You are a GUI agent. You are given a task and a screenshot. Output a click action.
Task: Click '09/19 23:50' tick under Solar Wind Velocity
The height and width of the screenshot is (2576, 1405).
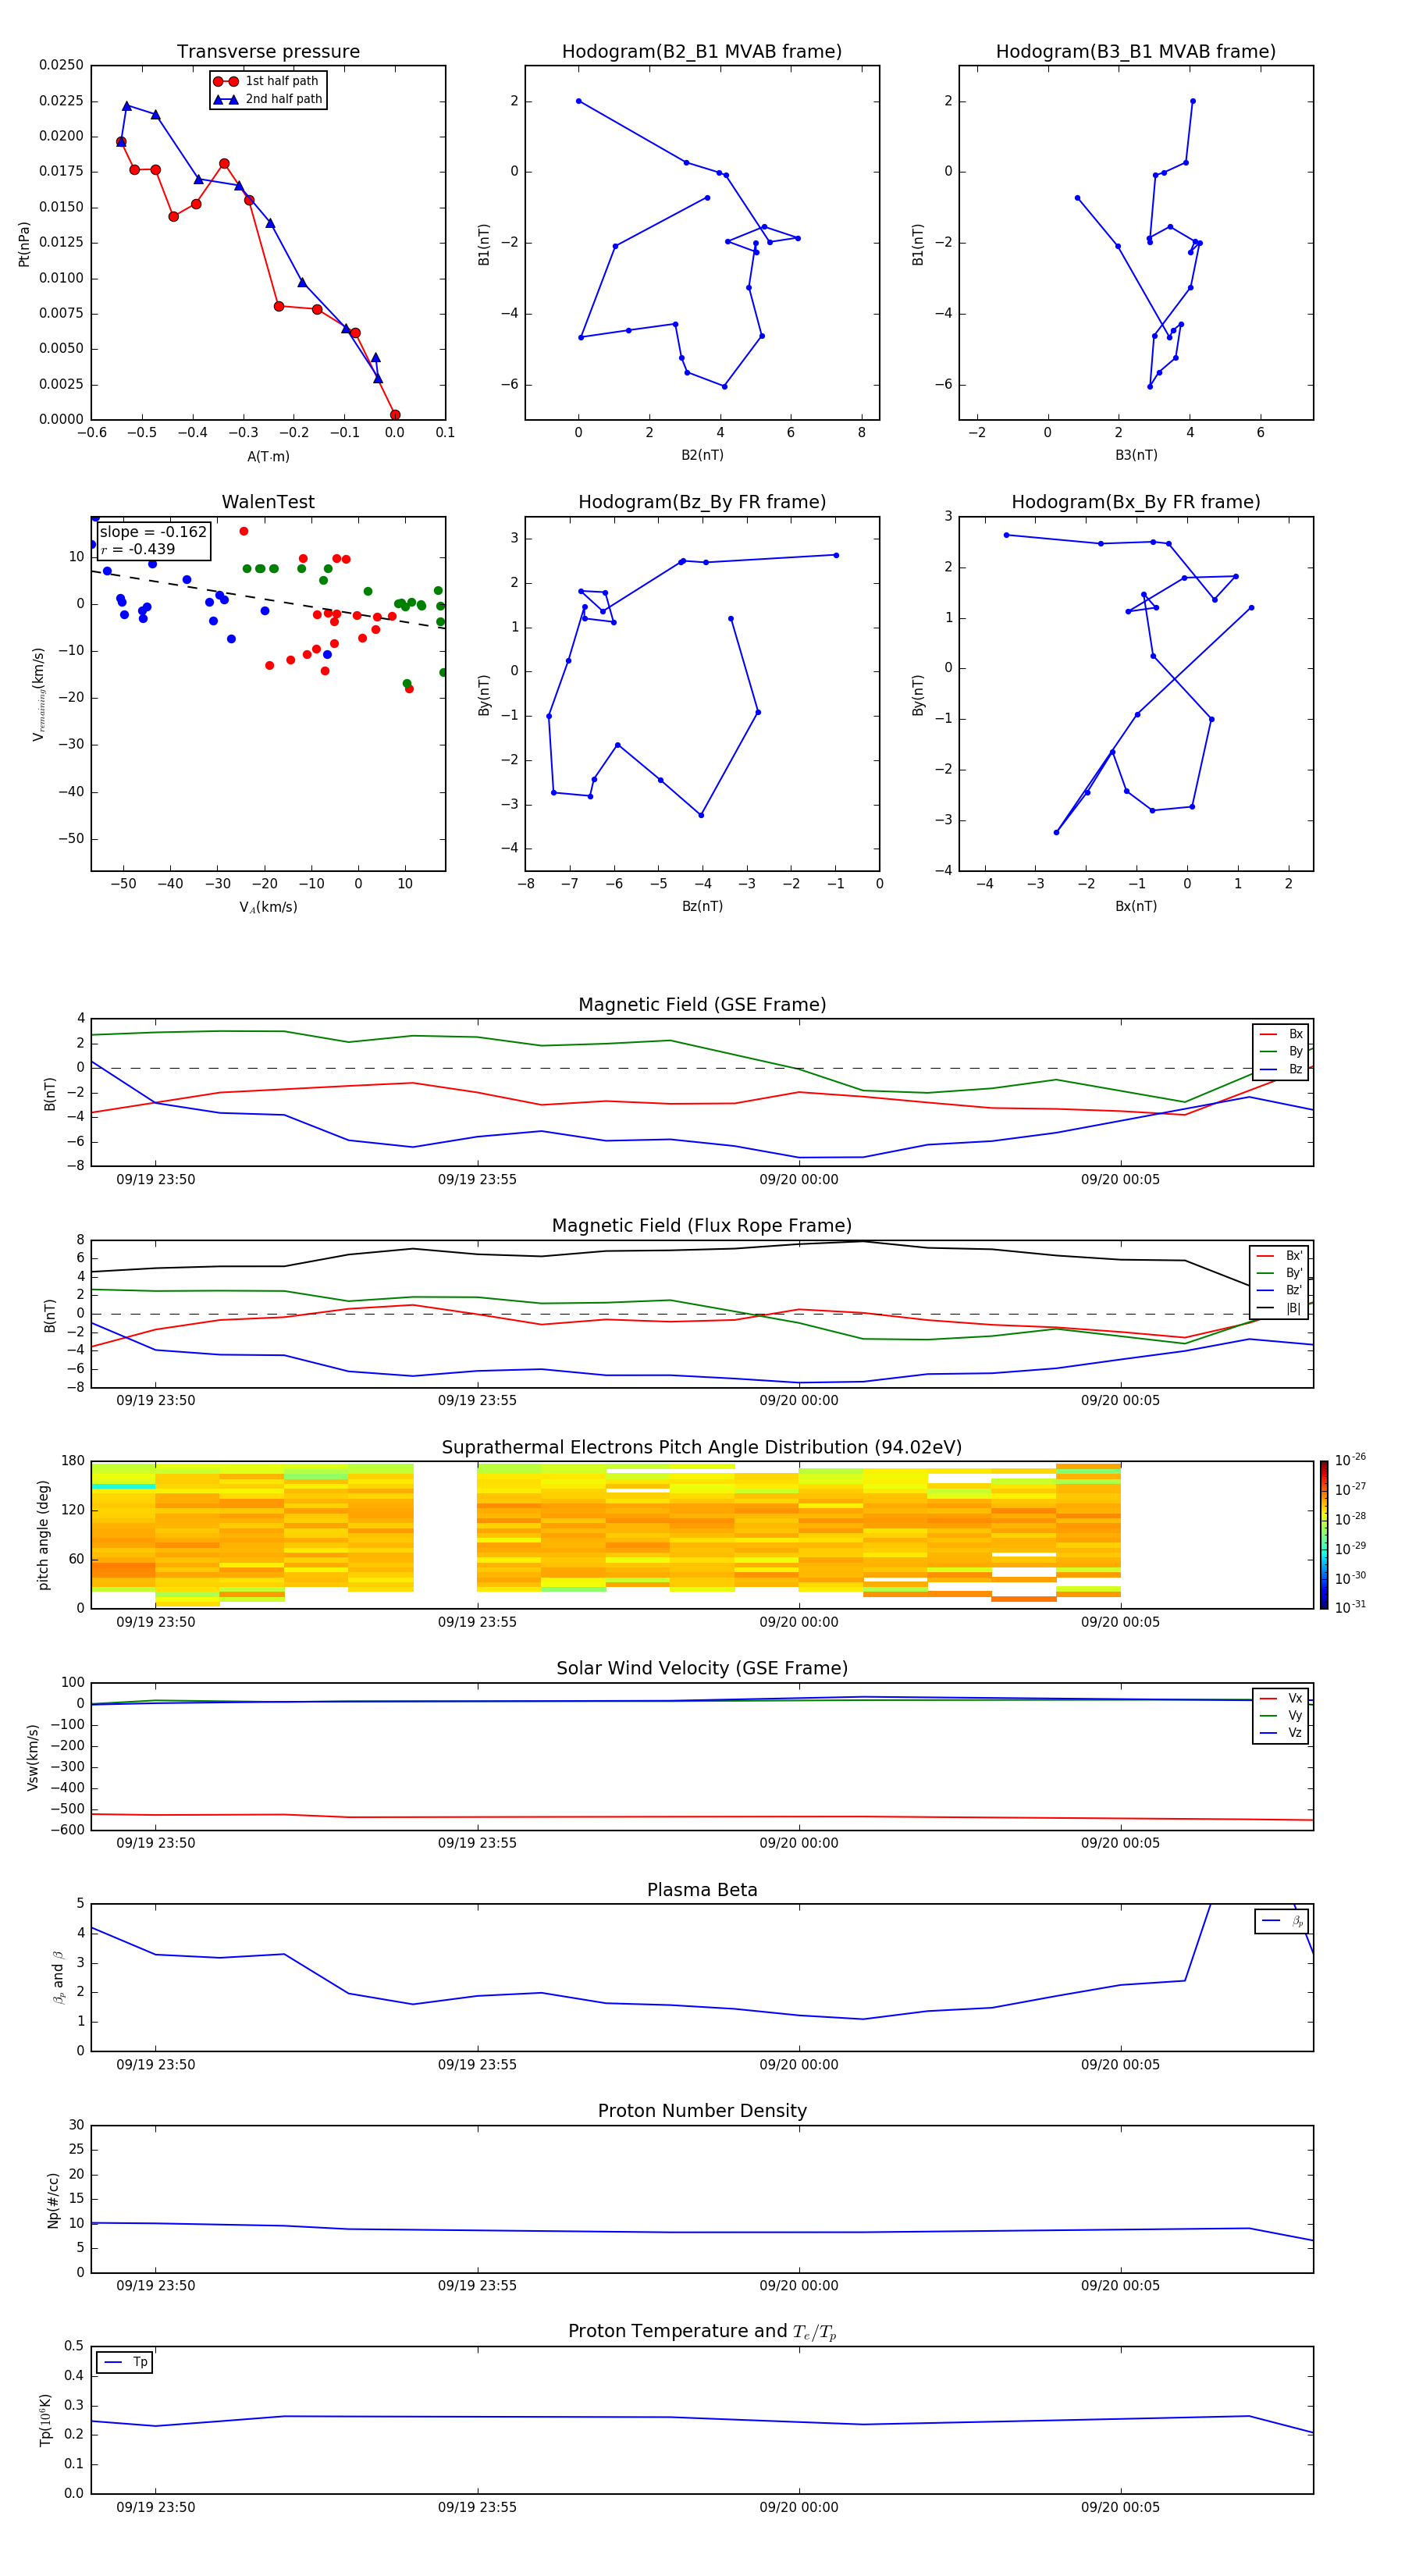pos(156,1843)
